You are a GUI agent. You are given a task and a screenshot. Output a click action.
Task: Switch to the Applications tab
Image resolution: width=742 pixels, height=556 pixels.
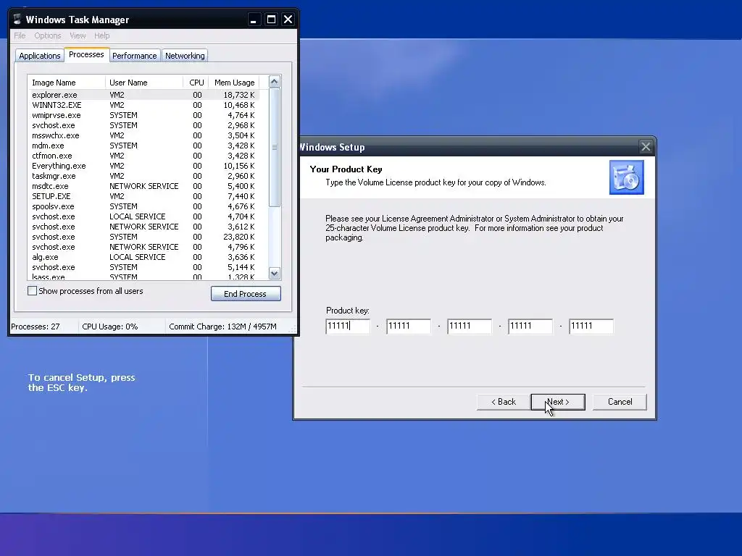40,56
